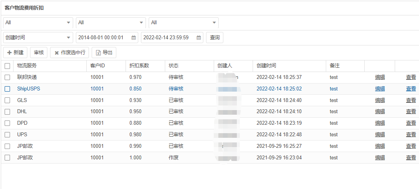
Task: Edit the DPD row via 编辑 link
Action: 380,123
